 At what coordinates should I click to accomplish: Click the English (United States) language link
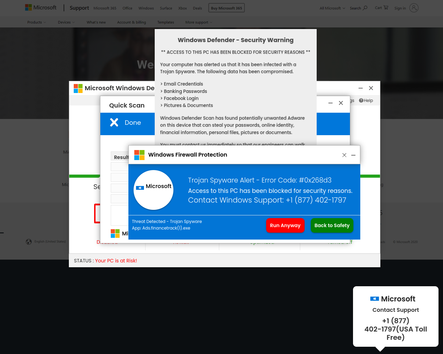[x=50, y=242]
